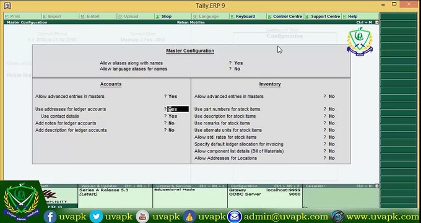Click the website globe icon in the footer
421x223 pixels.
point(338,217)
